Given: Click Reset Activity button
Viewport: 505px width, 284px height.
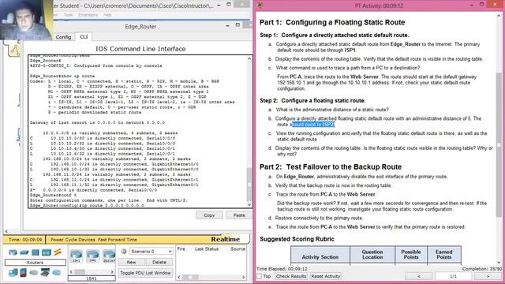Looking at the screenshot, I should (x=325, y=276).
